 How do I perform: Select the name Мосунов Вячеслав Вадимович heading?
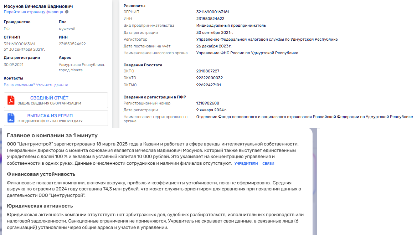point(38,6)
